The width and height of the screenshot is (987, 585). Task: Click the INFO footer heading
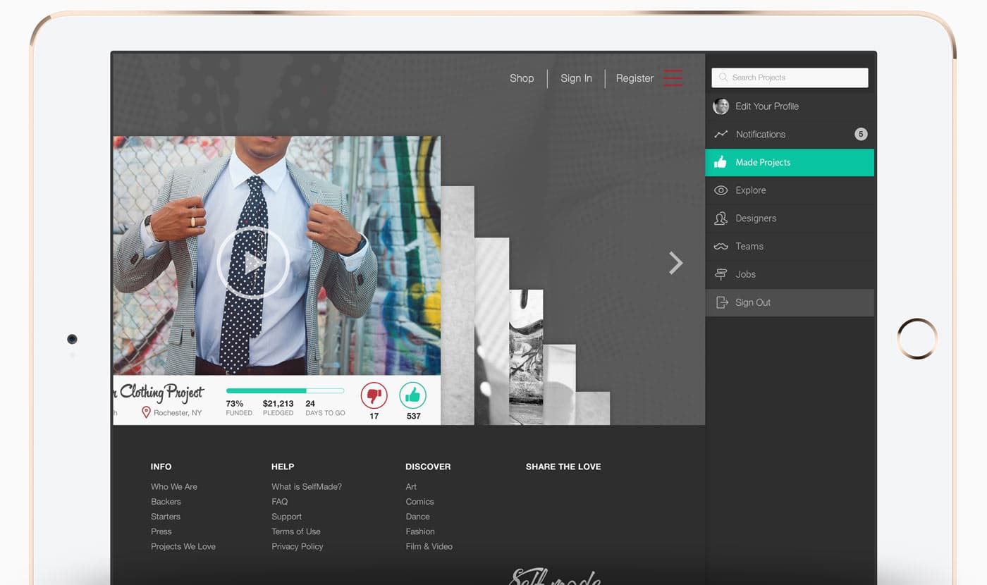coord(161,467)
